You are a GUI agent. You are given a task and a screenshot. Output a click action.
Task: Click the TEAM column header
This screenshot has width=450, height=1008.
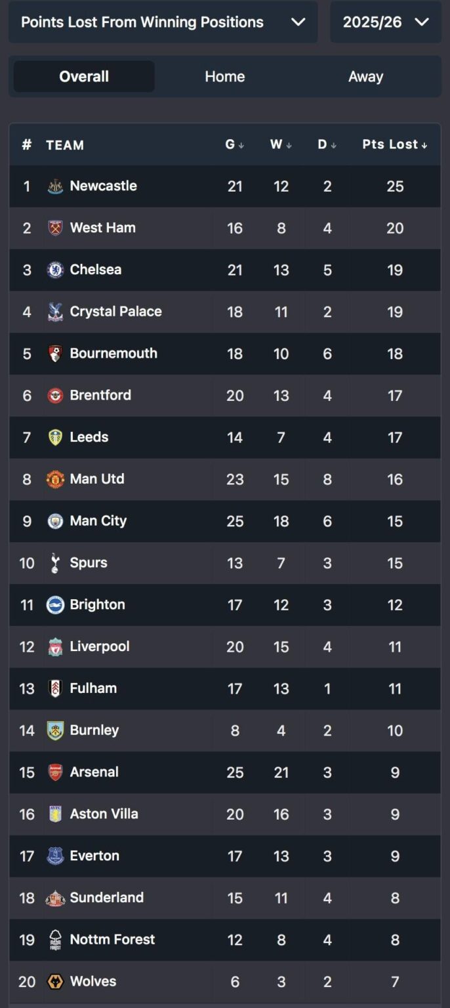click(65, 144)
